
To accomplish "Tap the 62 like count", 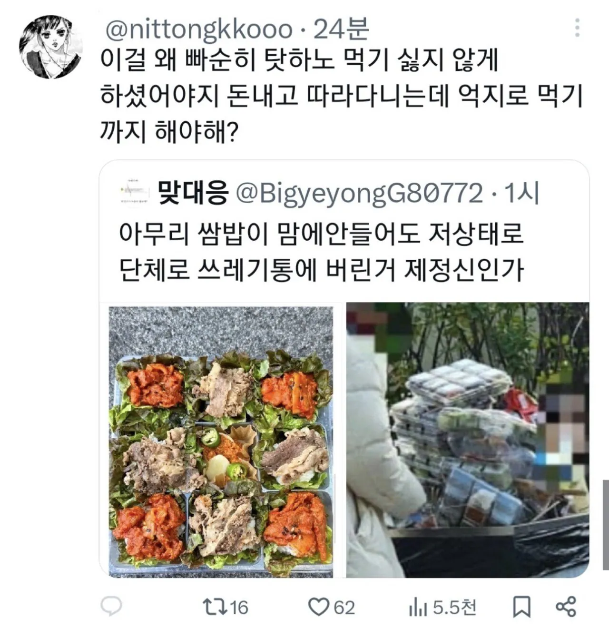I will [x=344, y=608].
